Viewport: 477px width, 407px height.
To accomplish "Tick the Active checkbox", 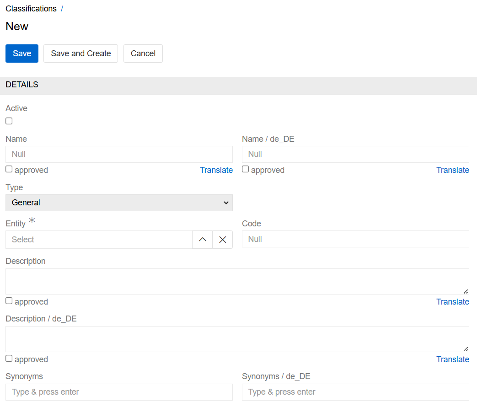I will tap(9, 121).
